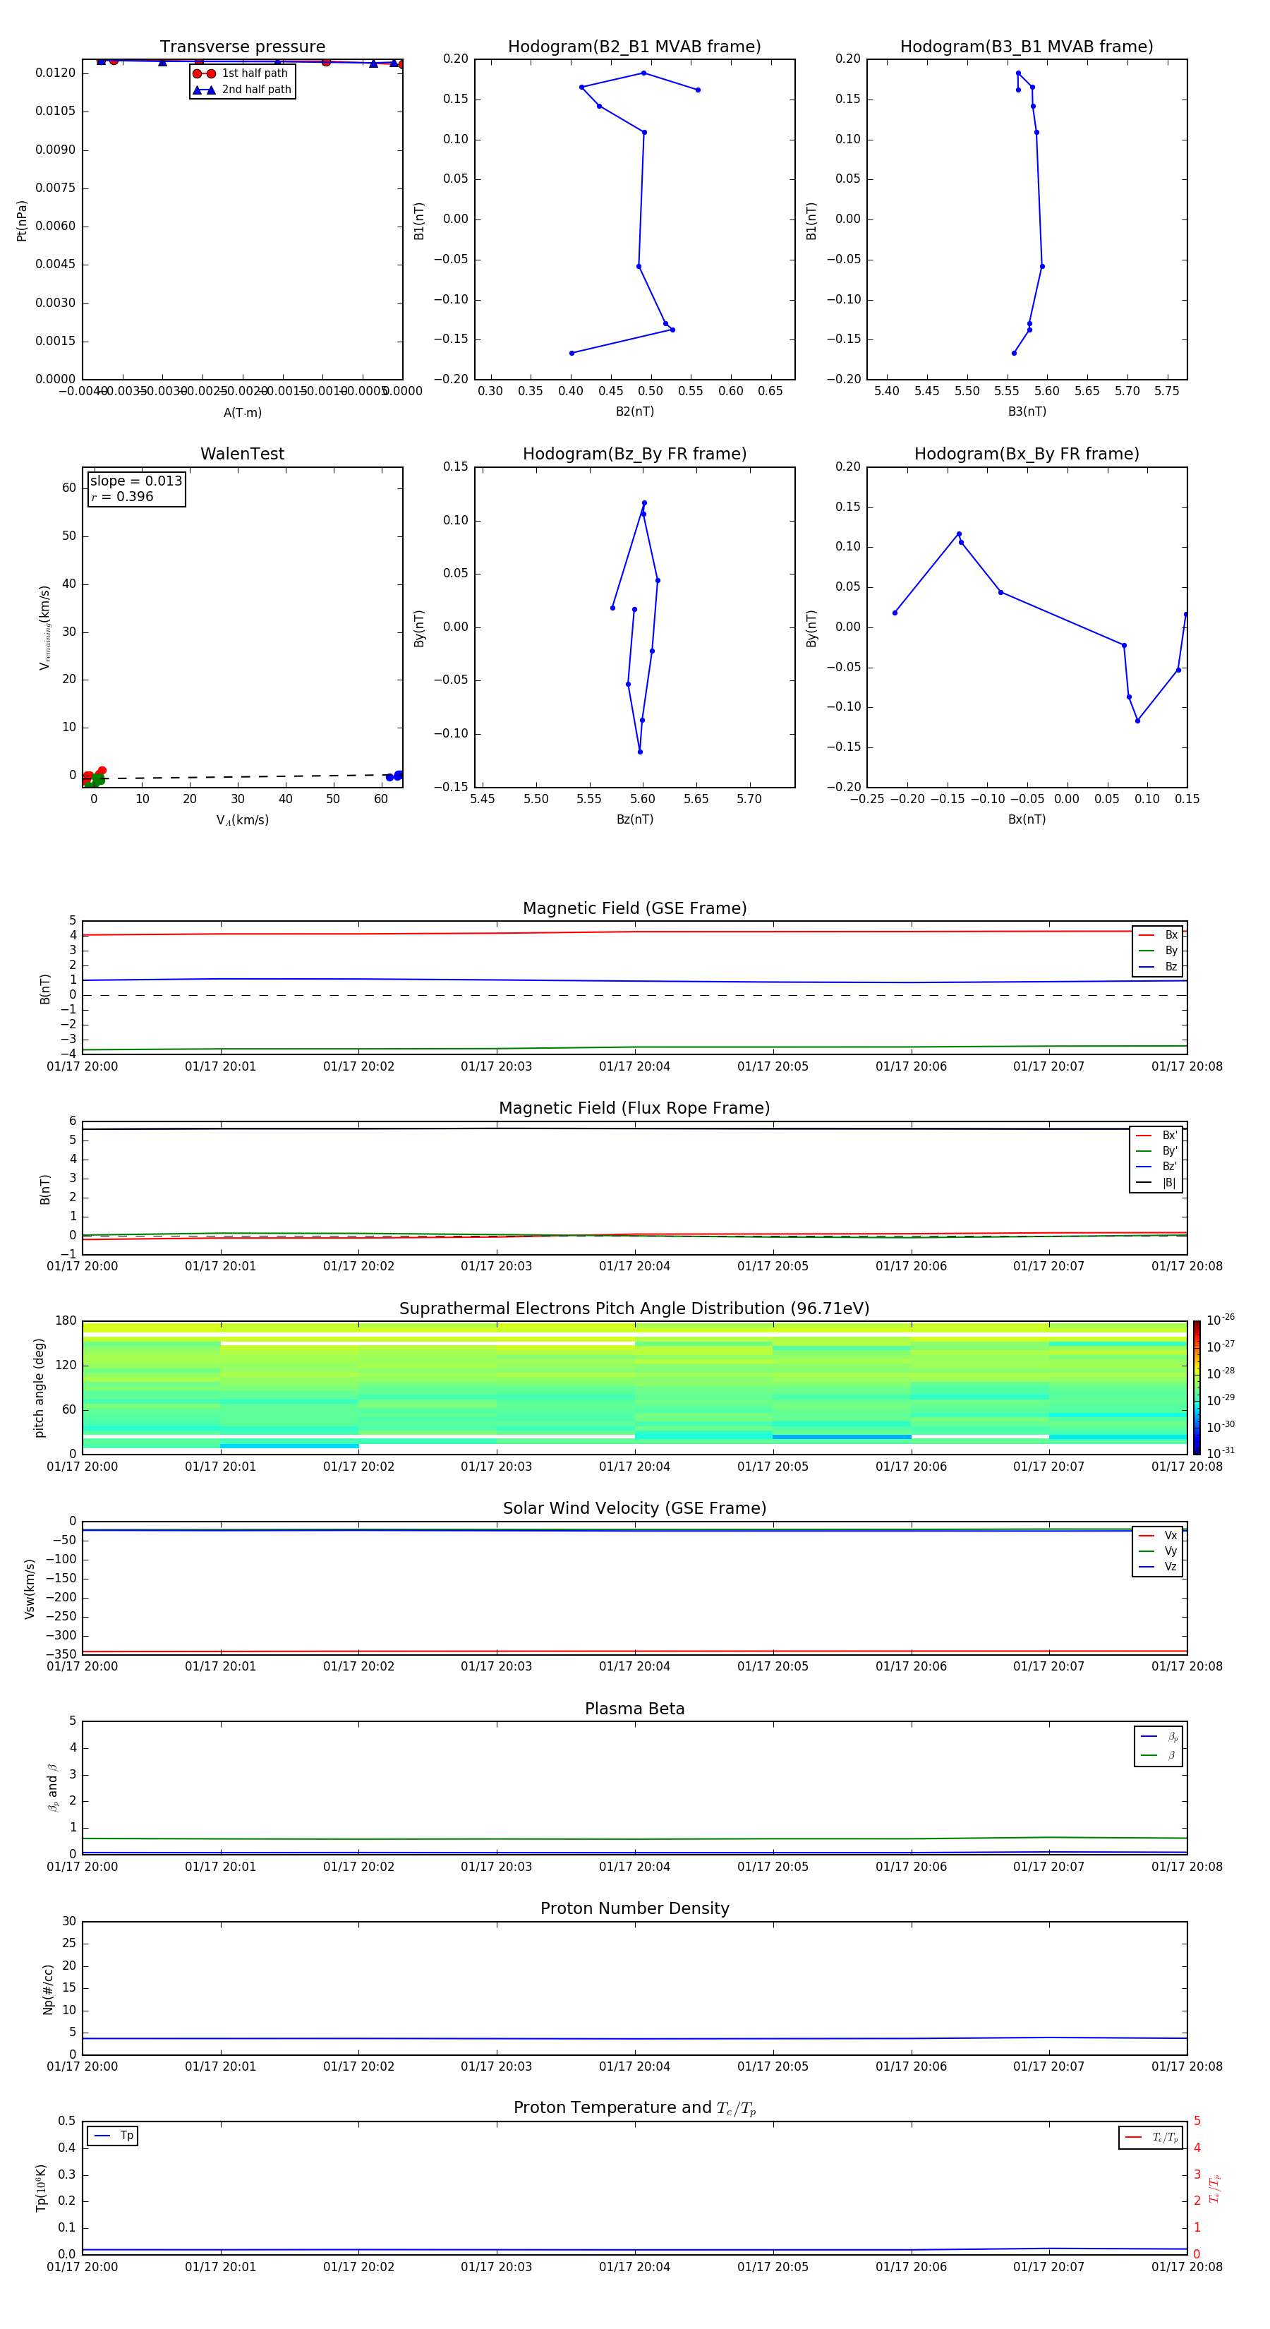Select the "Bx(nT)" axis label
1270x2329 pixels.
click(1027, 820)
